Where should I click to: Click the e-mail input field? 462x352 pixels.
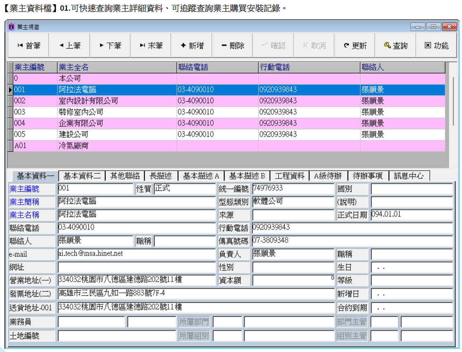coord(137,254)
